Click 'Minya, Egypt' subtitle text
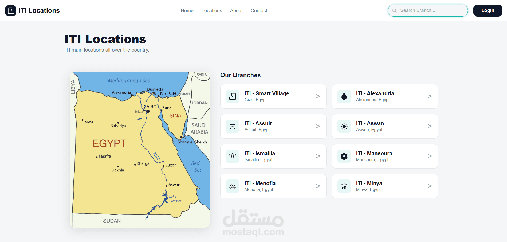This screenshot has height=242, width=507. click(x=368, y=190)
